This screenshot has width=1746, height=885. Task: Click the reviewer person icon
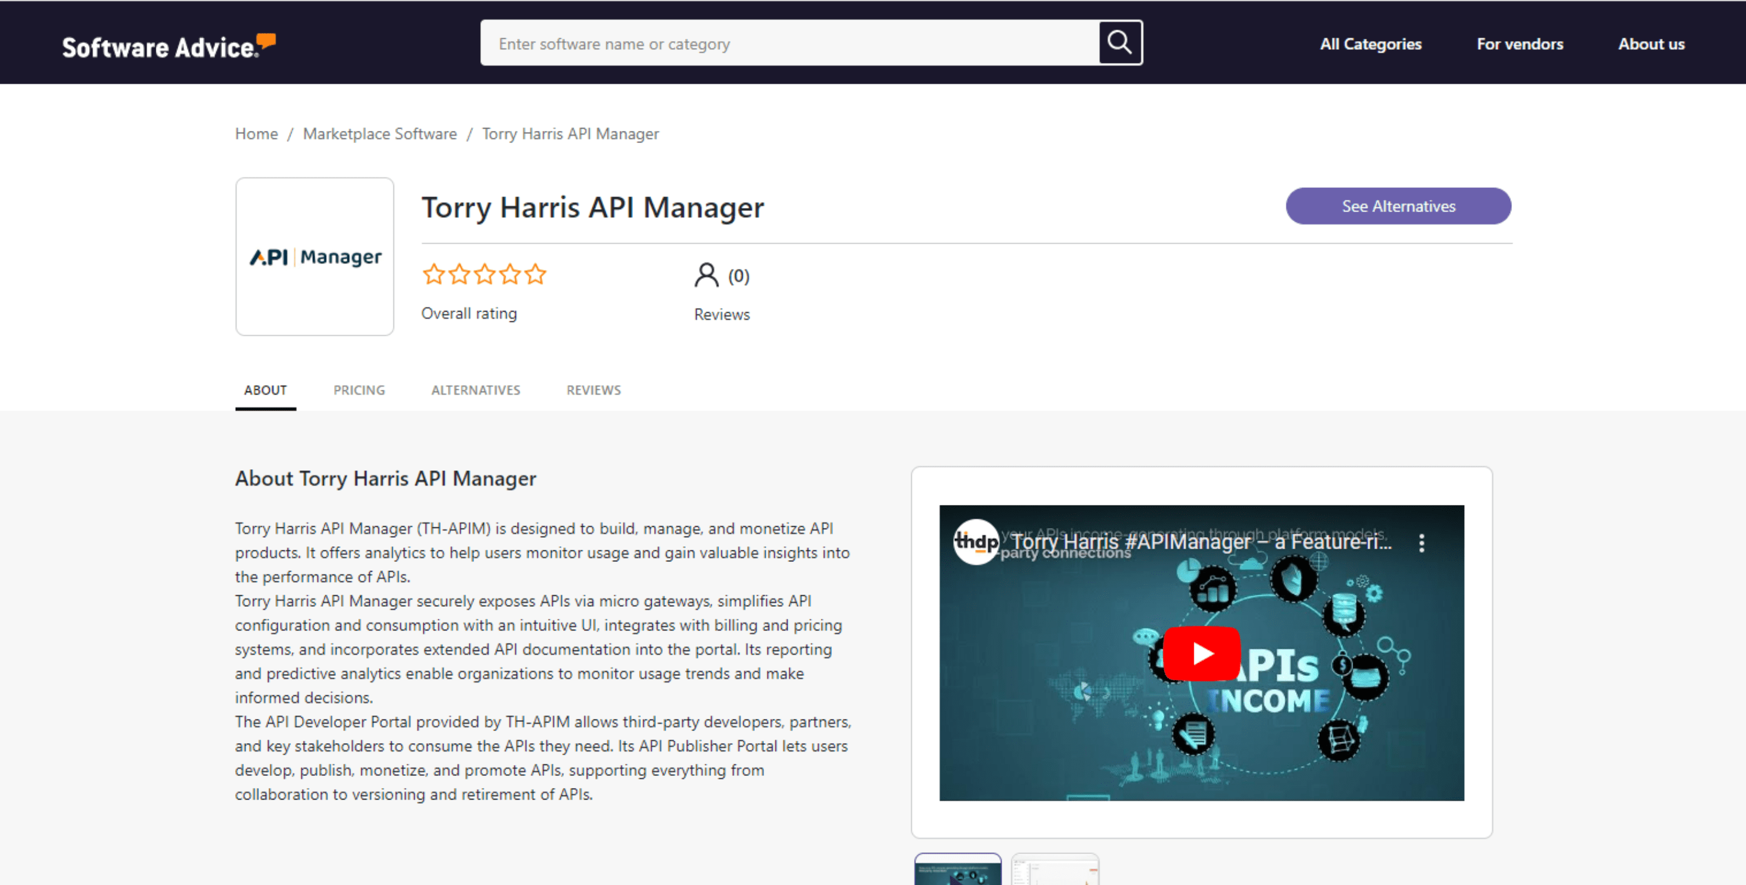click(x=706, y=275)
